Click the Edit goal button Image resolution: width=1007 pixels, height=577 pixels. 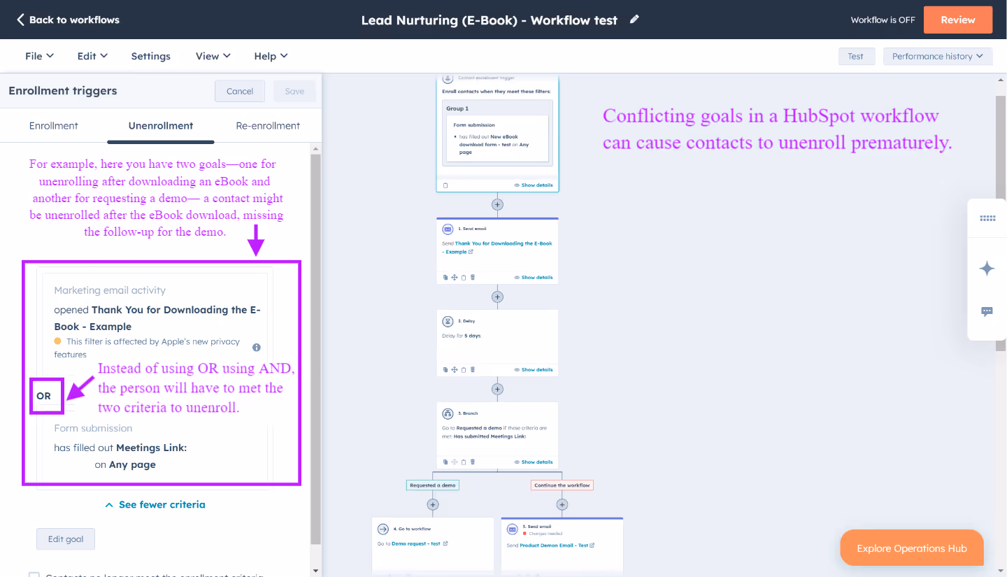coord(65,539)
